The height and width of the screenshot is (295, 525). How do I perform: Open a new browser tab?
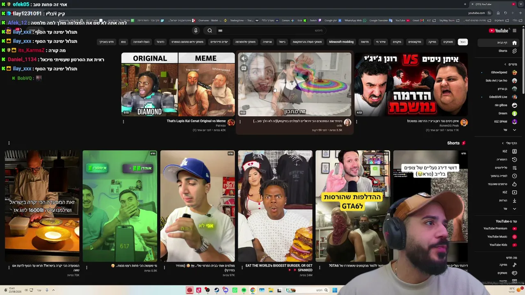tap(465, 4)
